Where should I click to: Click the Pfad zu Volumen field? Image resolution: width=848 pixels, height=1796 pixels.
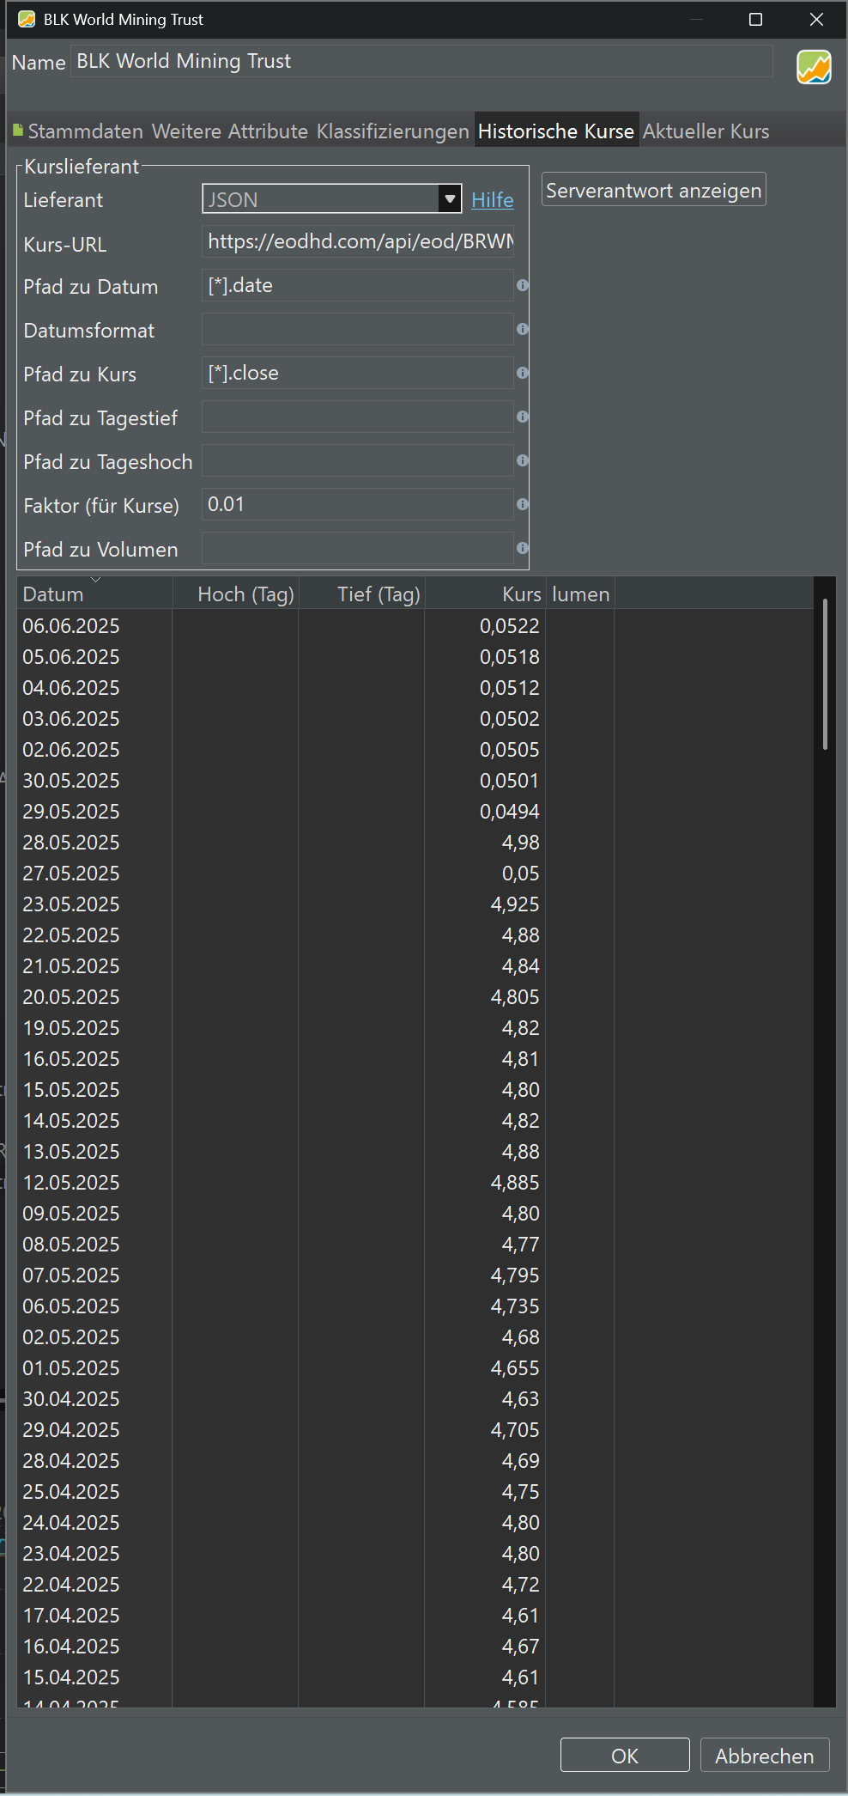click(358, 548)
